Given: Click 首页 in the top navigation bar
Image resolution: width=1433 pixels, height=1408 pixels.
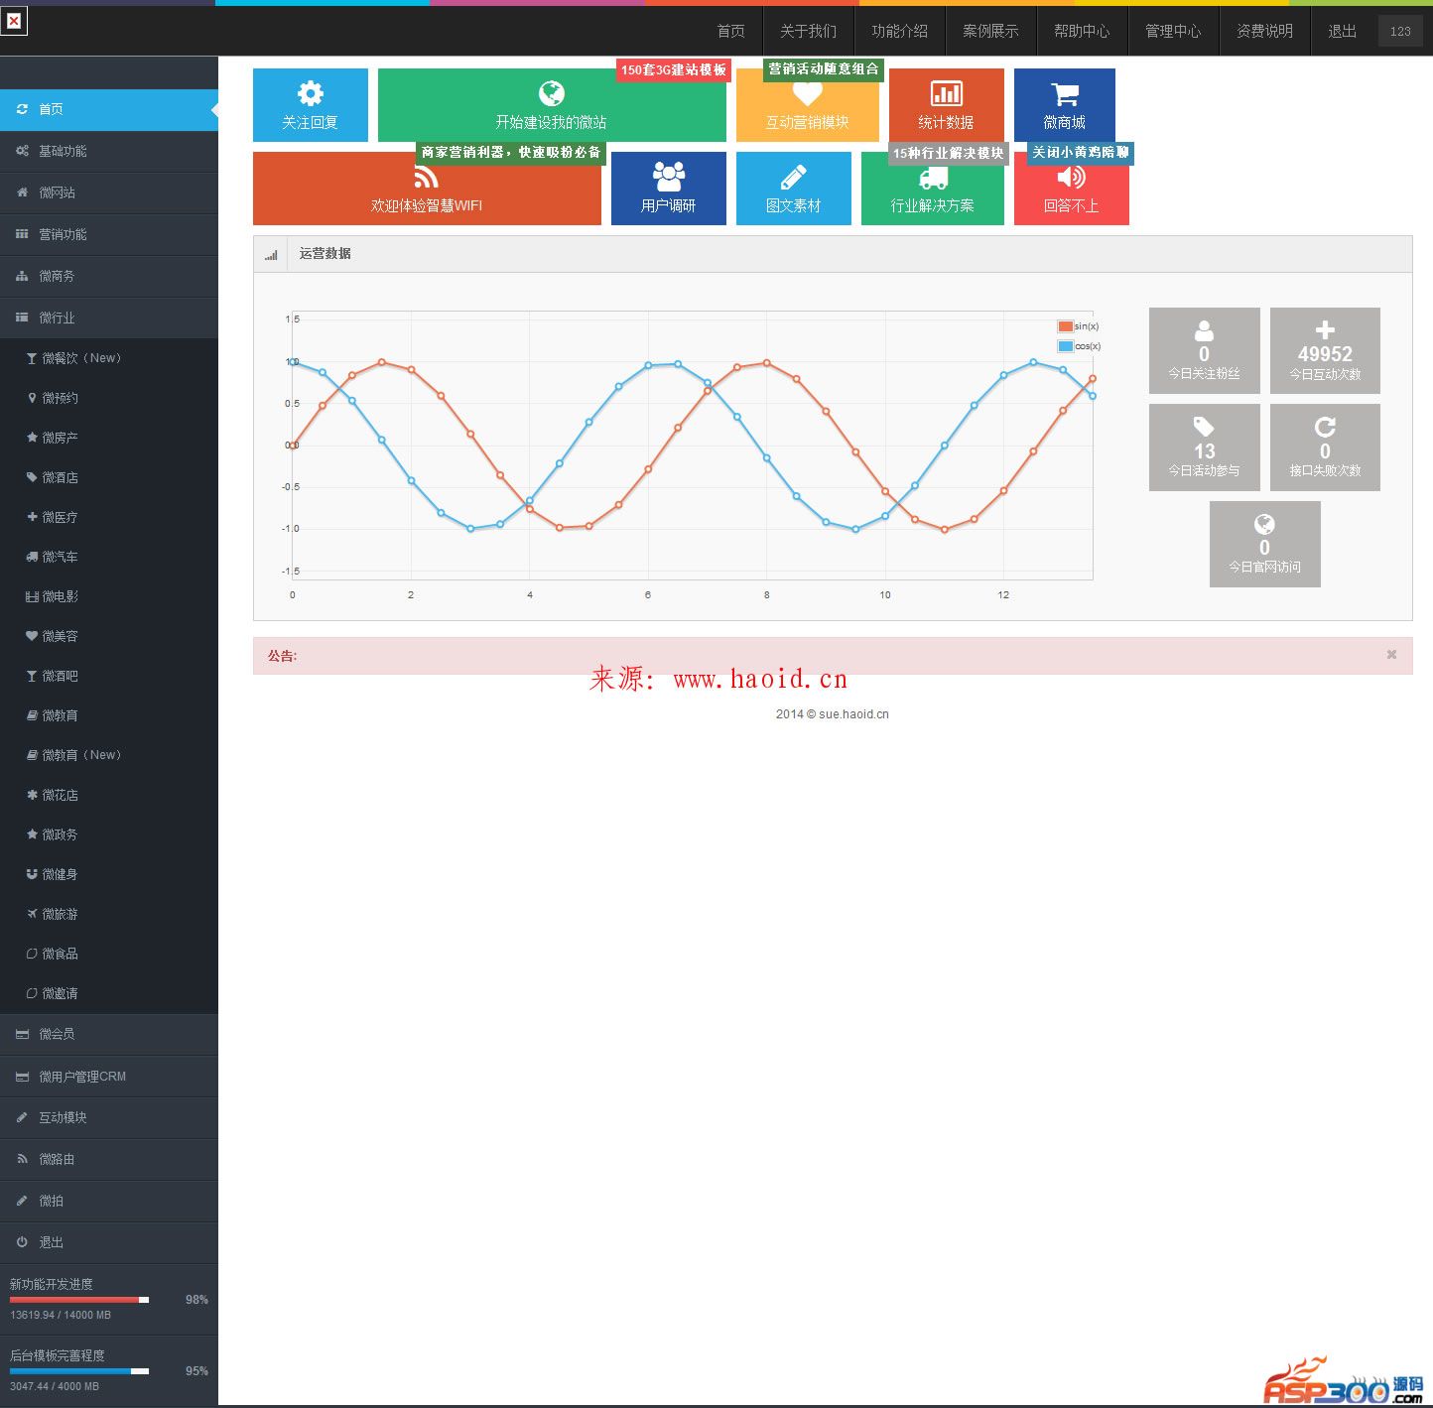Looking at the screenshot, I should point(731,31).
